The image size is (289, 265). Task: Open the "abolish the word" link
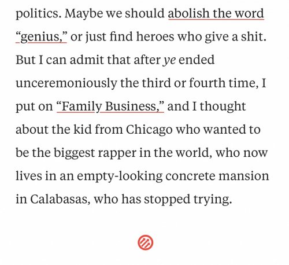pyautogui.click(x=216, y=13)
